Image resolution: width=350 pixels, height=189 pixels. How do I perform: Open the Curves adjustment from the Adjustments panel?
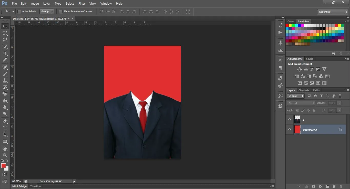[312, 69]
